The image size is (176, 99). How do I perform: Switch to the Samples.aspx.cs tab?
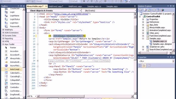click(94, 6)
